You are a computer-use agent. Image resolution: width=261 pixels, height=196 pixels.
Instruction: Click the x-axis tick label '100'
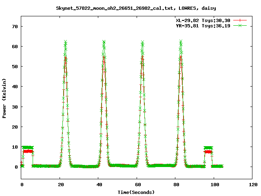pyautogui.click(x=215, y=185)
